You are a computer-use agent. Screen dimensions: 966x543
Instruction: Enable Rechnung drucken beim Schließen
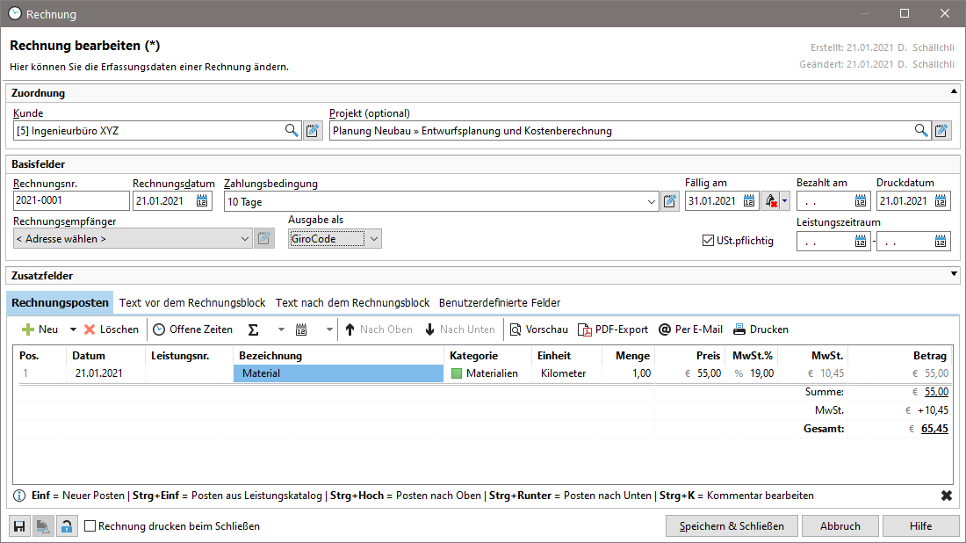pyautogui.click(x=90, y=526)
